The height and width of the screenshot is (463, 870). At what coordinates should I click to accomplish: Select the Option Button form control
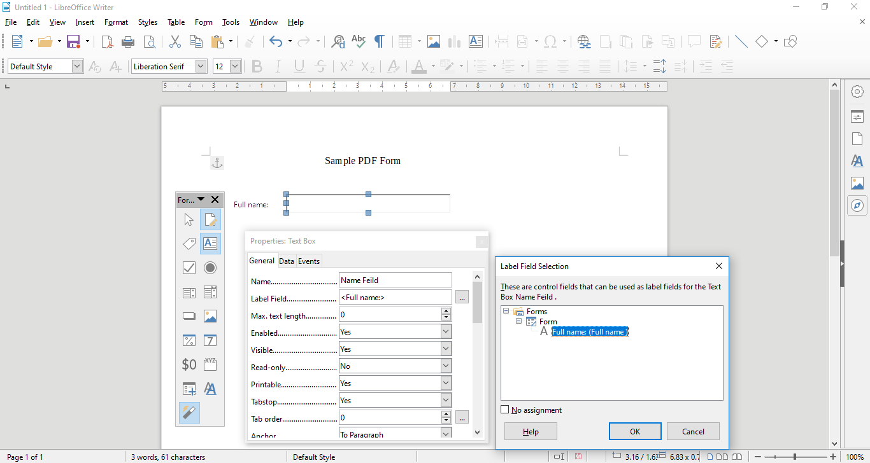(210, 267)
